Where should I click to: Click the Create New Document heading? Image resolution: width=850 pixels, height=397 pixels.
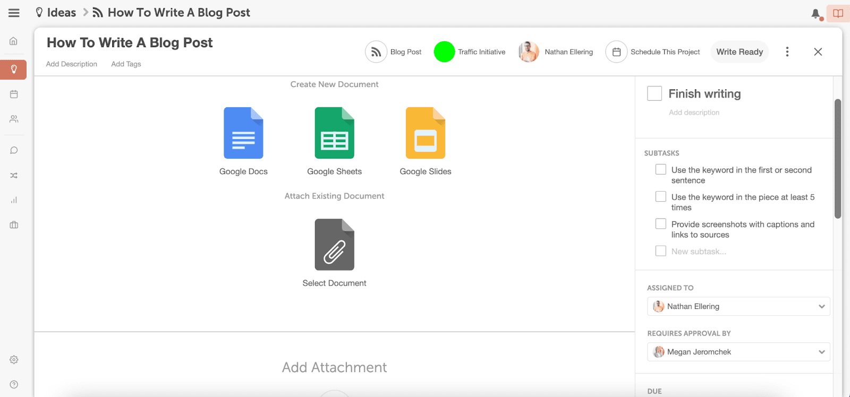point(334,84)
